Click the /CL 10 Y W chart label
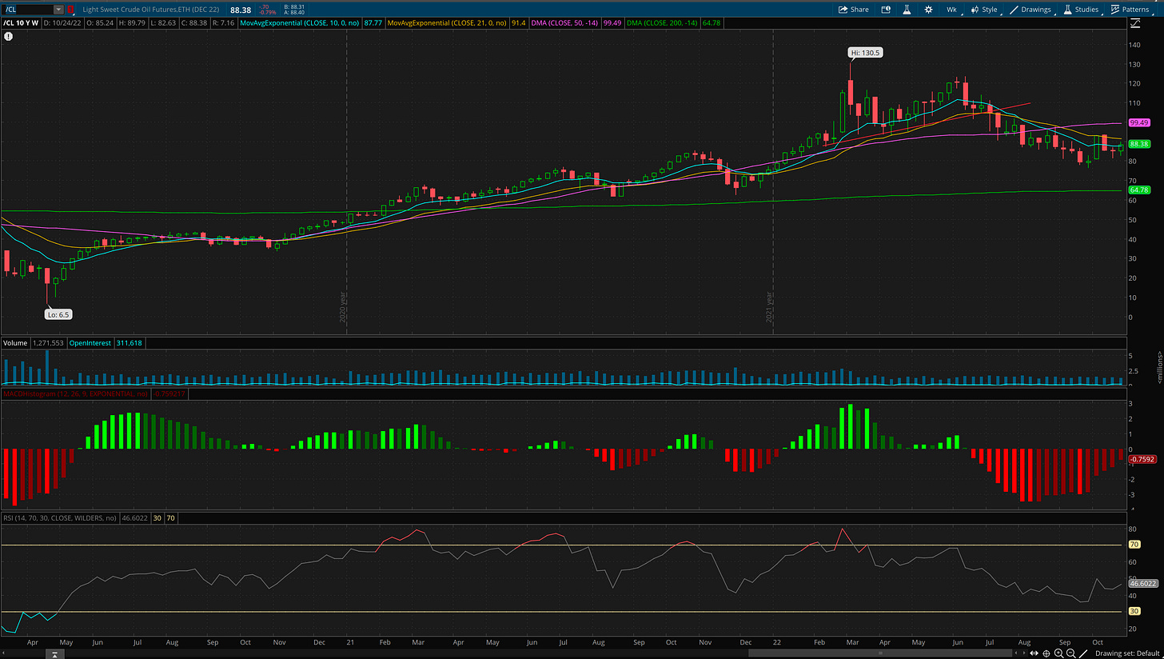The height and width of the screenshot is (659, 1164). pos(21,24)
